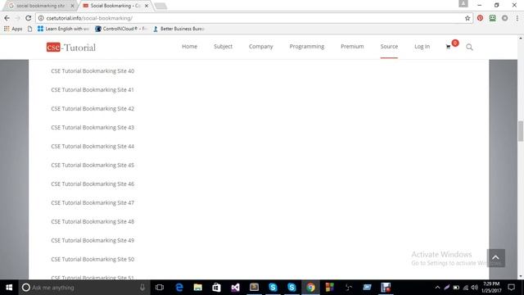The height and width of the screenshot is (295, 524).
Task: Click the cse-Tutorial logo
Action: click(71, 48)
